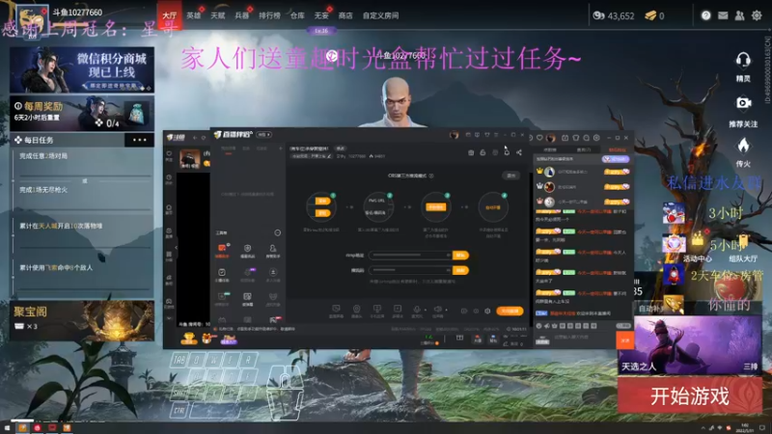Click the orange send button in chat
The height and width of the screenshot is (434, 772).
coord(624,340)
